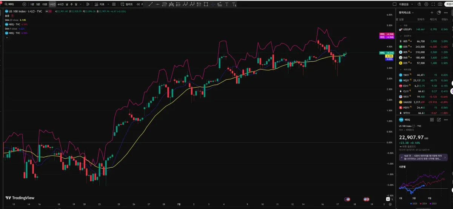
Task: Select the 1시간 timeframe
Action: tap(52, 4)
